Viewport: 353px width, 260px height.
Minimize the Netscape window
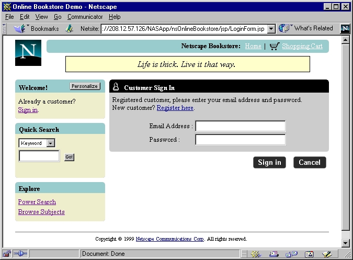click(x=327, y=7)
